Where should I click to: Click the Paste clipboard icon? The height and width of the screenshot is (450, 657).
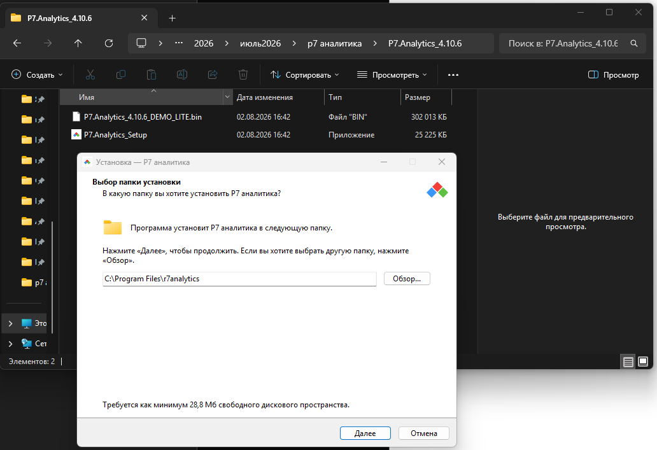tap(152, 74)
